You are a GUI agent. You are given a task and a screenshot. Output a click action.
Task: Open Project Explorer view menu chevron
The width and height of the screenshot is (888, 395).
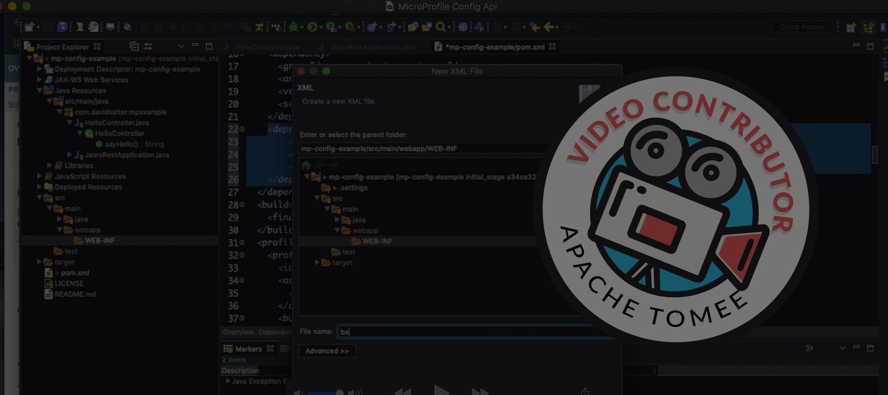181,46
